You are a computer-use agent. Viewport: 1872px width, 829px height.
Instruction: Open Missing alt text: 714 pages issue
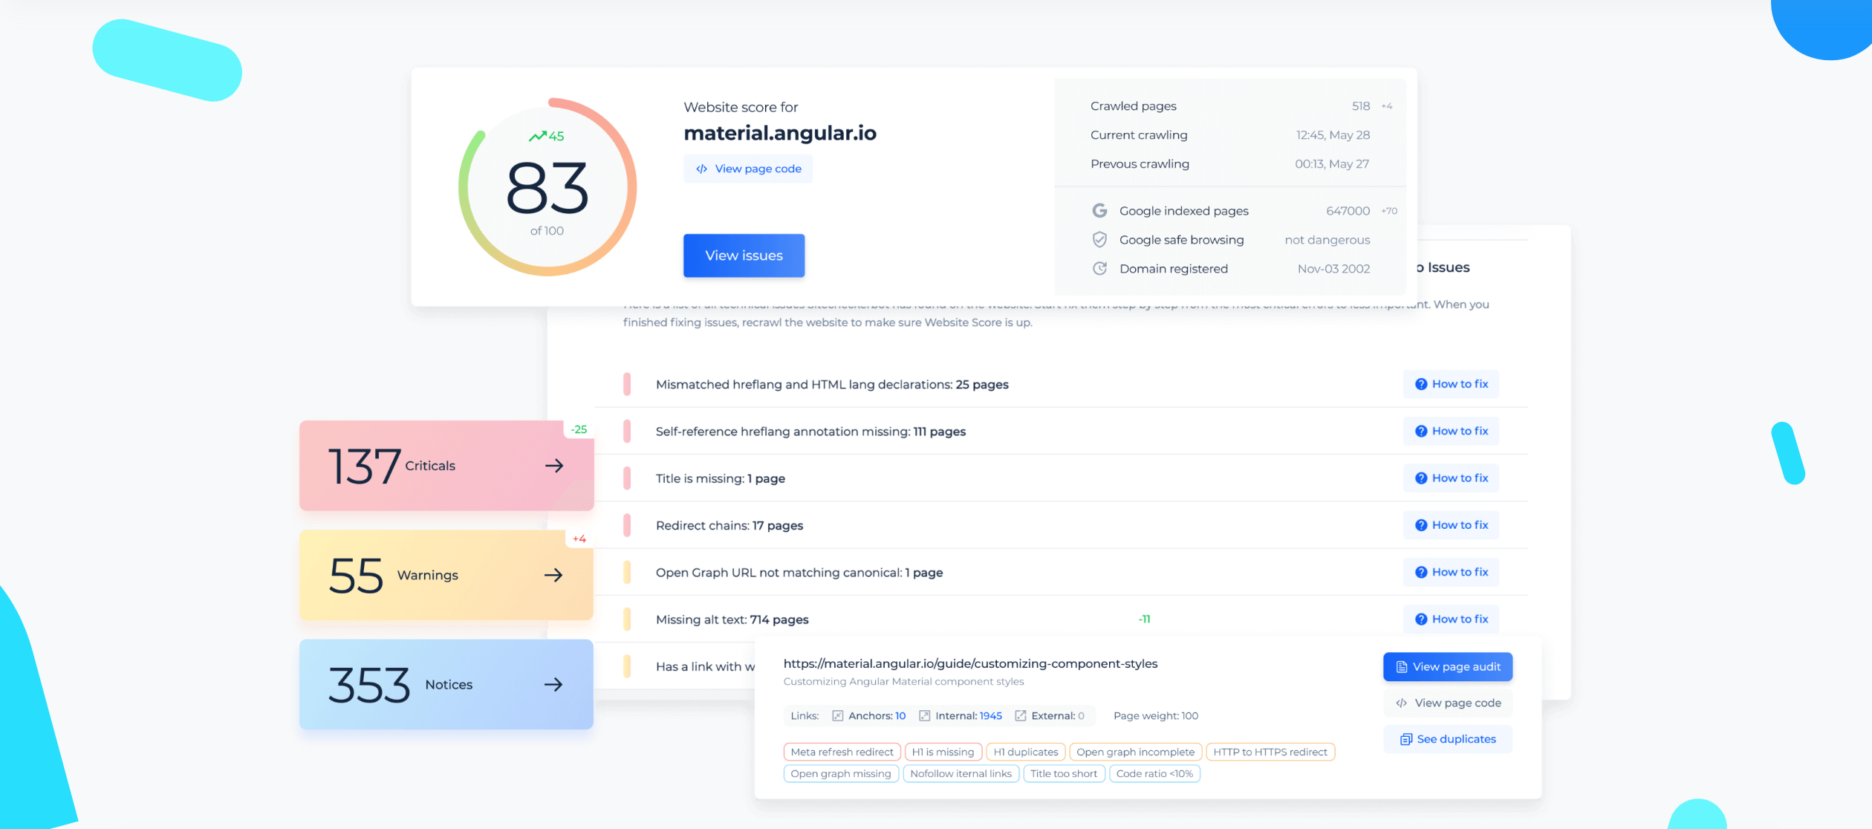(x=732, y=619)
